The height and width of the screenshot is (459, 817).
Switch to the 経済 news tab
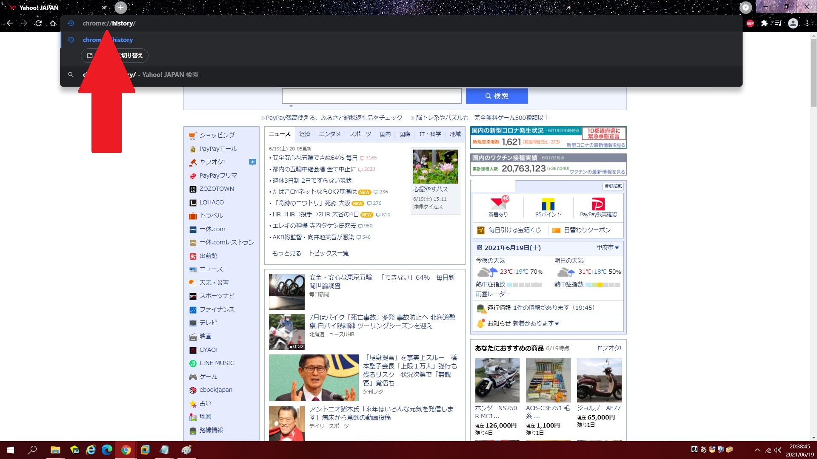click(x=305, y=134)
